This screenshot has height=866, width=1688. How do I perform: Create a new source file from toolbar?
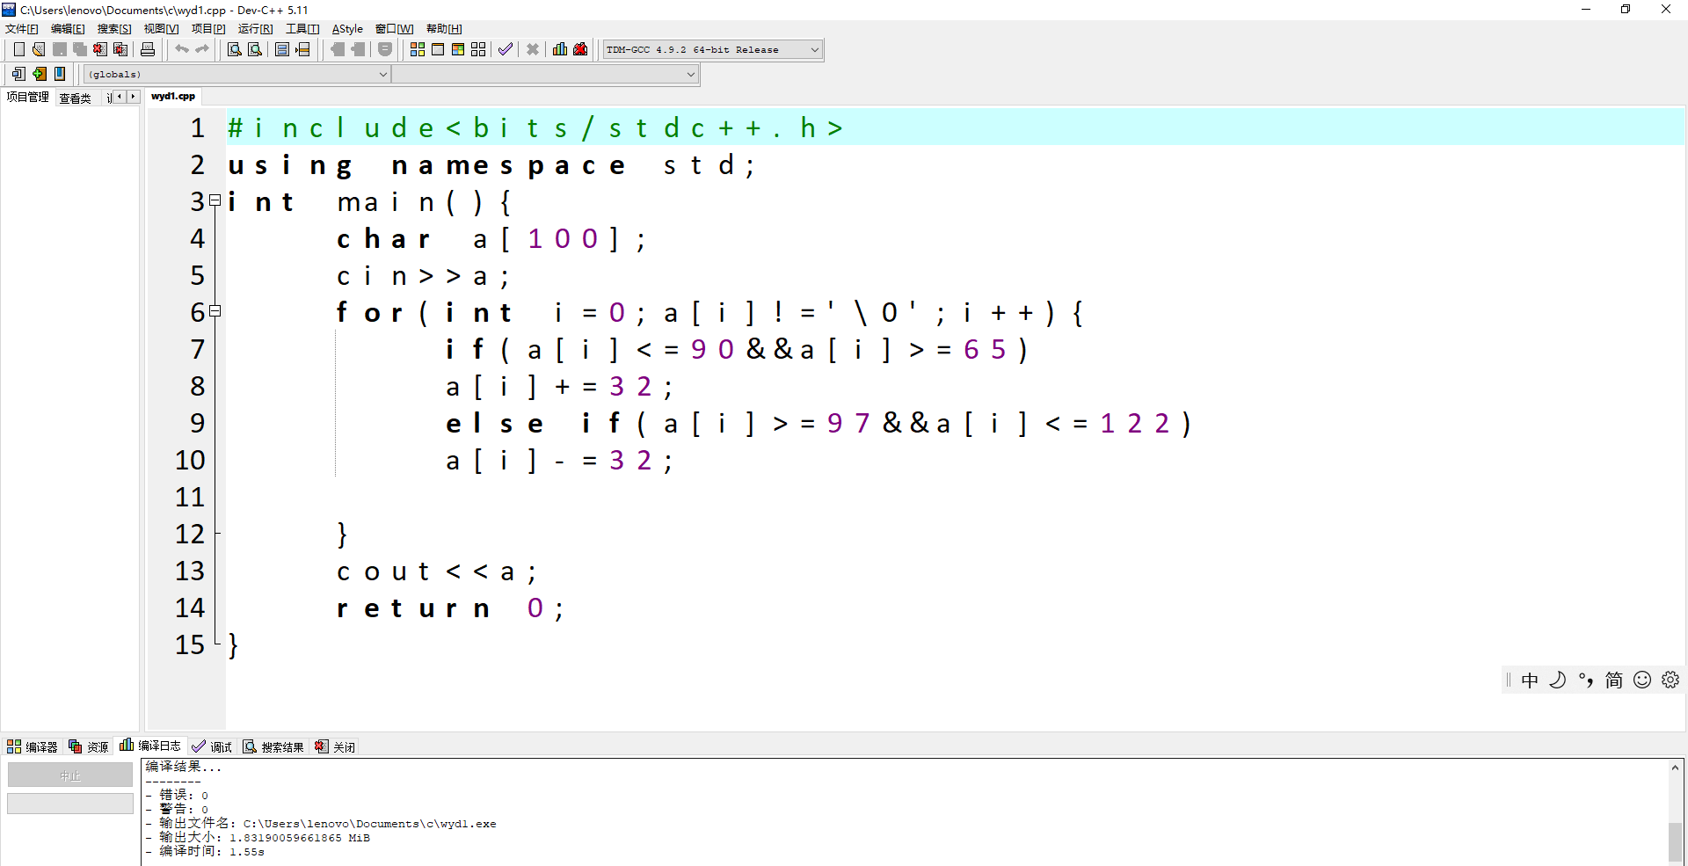coord(18,50)
